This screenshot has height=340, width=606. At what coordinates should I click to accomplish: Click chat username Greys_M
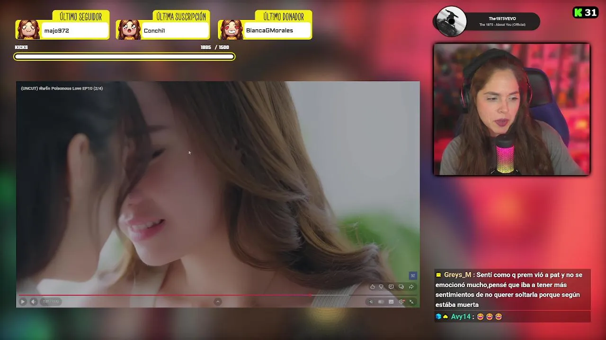pyautogui.click(x=457, y=275)
